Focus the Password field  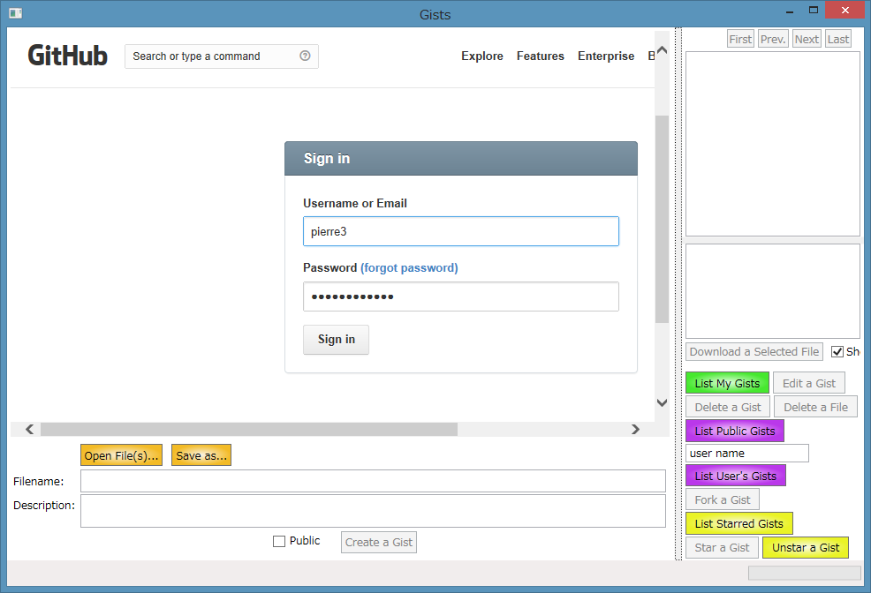click(x=460, y=296)
